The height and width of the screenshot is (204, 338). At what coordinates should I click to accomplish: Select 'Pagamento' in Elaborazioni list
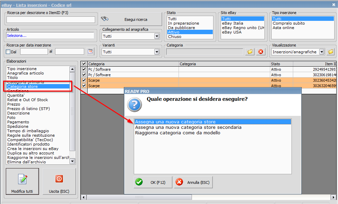(x=38, y=122)
